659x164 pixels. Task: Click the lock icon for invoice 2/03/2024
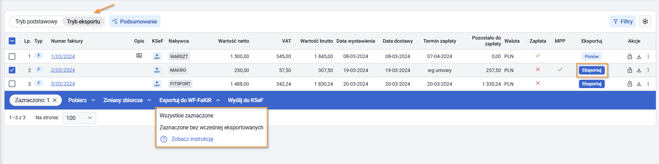pyautogui.click(x=630, y=70)
